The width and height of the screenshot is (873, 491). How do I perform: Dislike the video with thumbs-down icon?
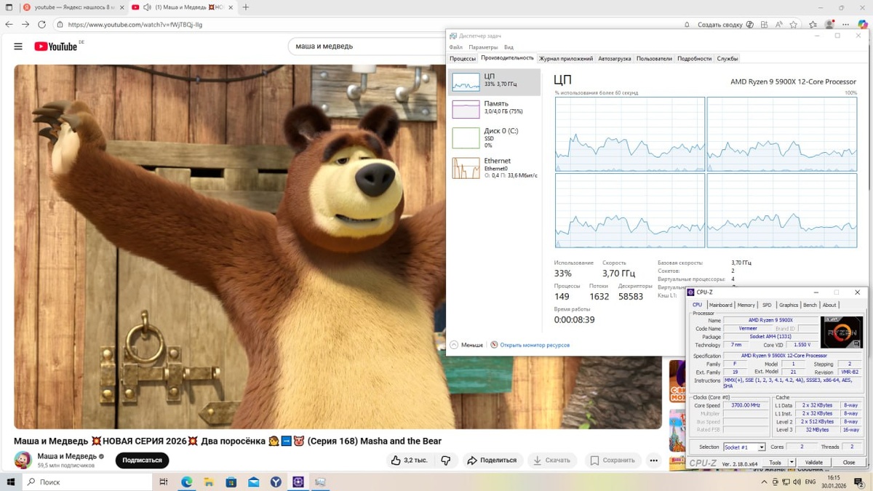click(x=446, y=460)
